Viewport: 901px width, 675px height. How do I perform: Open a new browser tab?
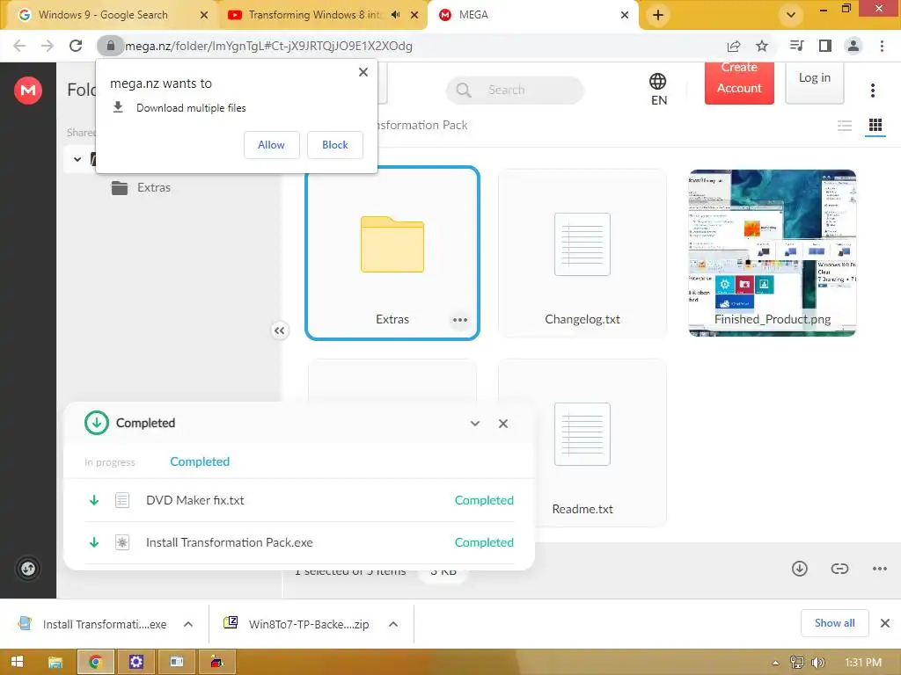point(658,15)
